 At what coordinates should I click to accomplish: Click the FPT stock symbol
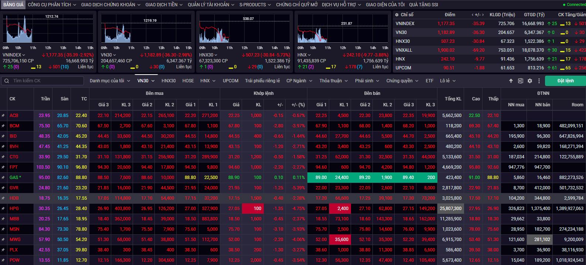[x=14, y=167]
